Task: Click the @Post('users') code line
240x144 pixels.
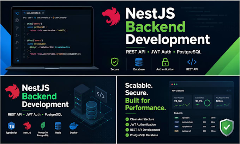Action: click(x=35, y=40)
